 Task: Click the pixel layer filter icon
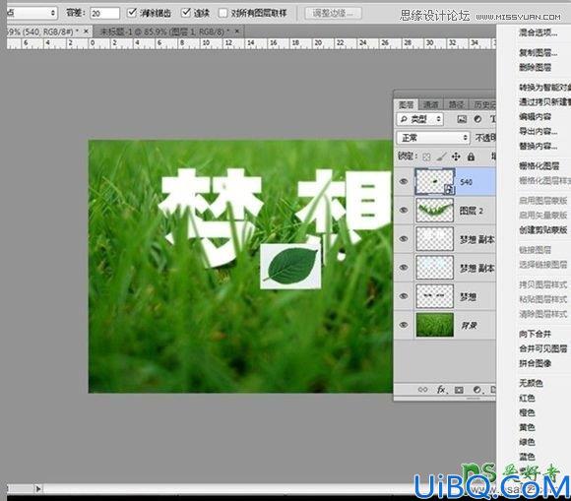coord(462,119)
